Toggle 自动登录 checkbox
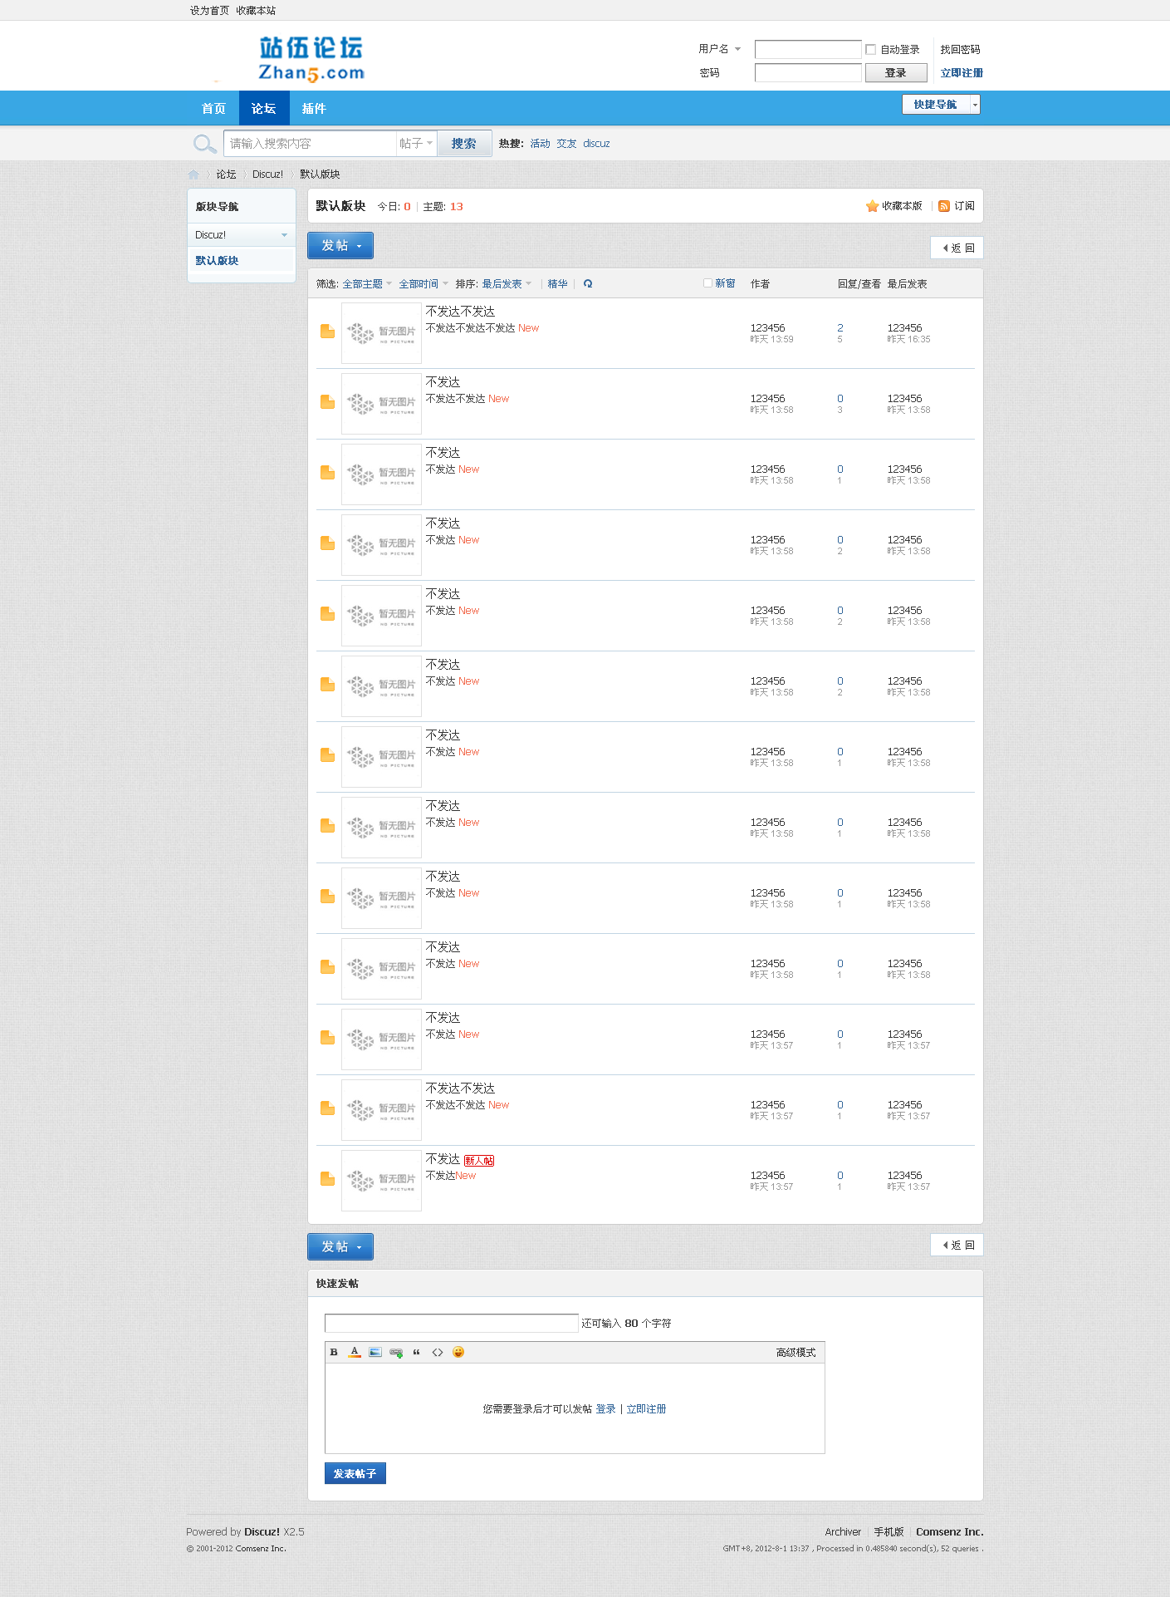 [x=871, y=50]
